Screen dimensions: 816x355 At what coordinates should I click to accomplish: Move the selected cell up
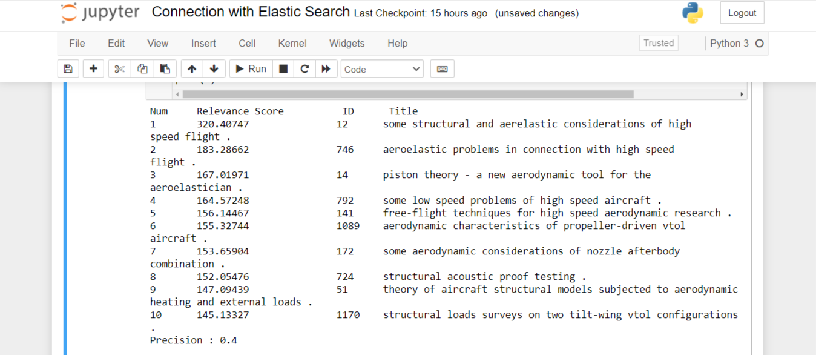(192, 68)
